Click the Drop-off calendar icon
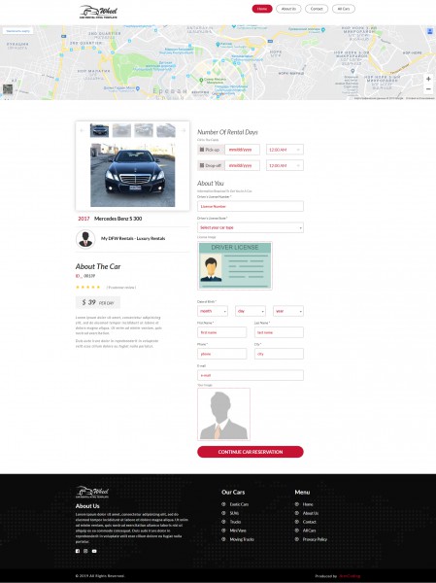 click(x=202, y=165)
